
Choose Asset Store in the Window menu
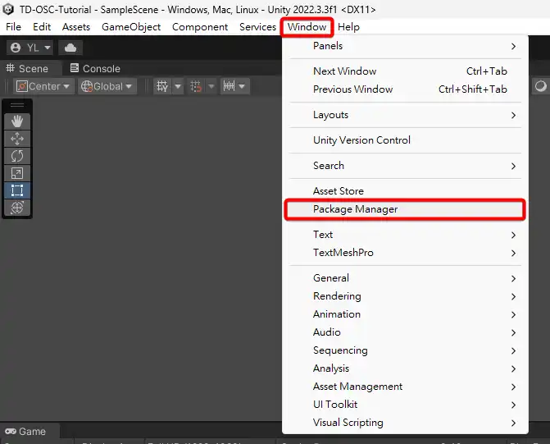pyautogui.click(x=338, y=191)
